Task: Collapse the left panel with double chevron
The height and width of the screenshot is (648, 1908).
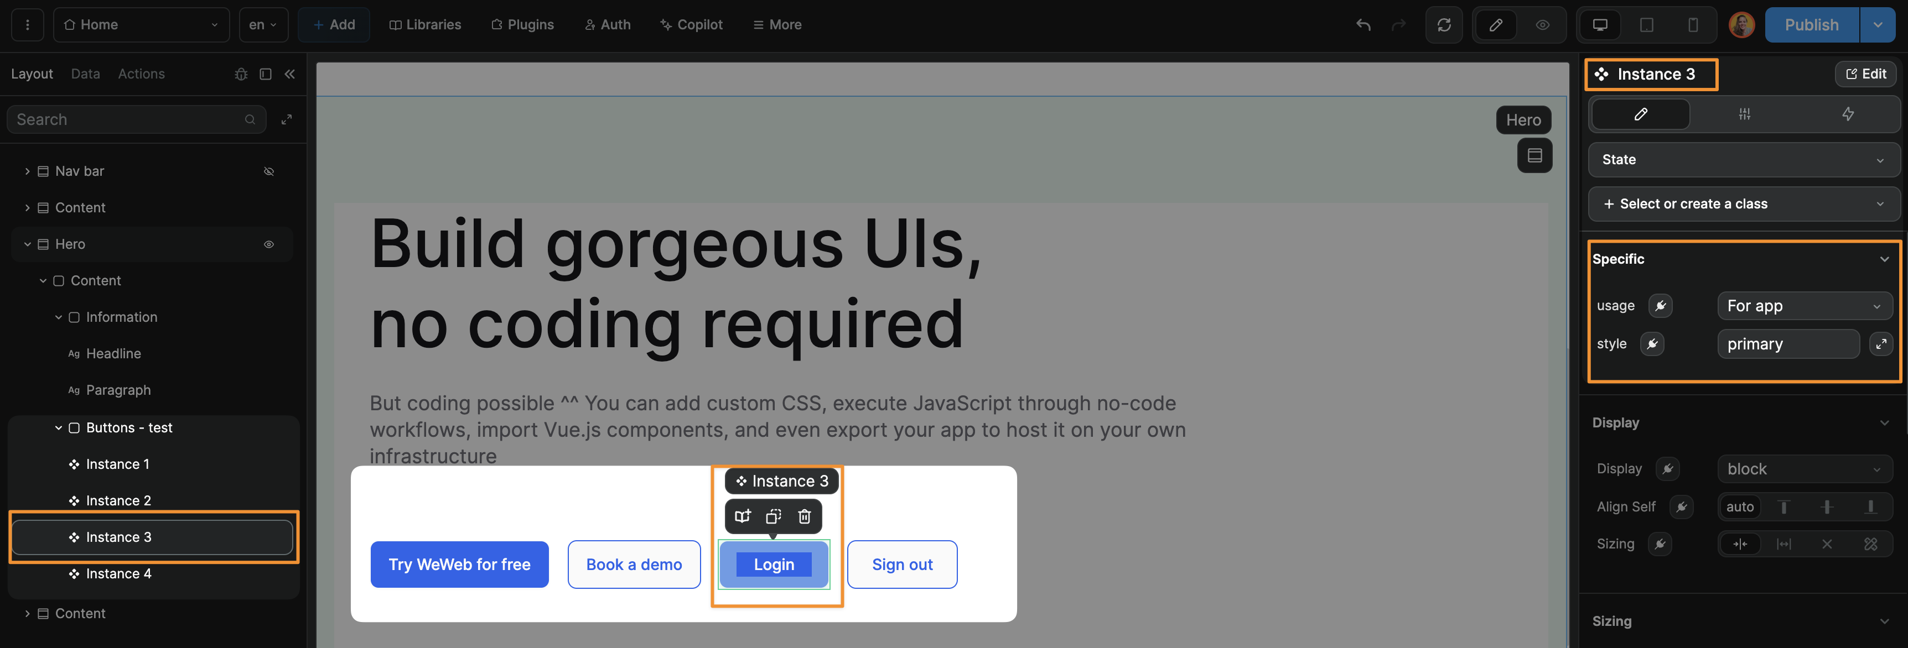Action: (289, 74)
